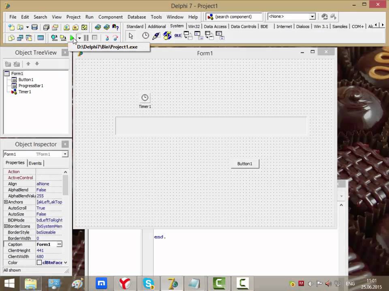Select the PaintBox component in palette
The width and height of the screenshot is (389, 291).
click(x=156, y=36)
